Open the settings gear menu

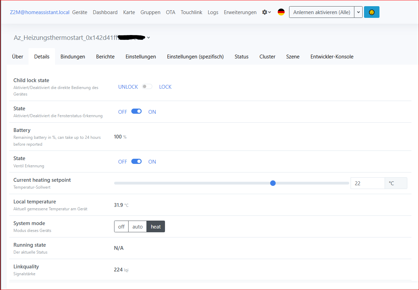pos(266,12)
